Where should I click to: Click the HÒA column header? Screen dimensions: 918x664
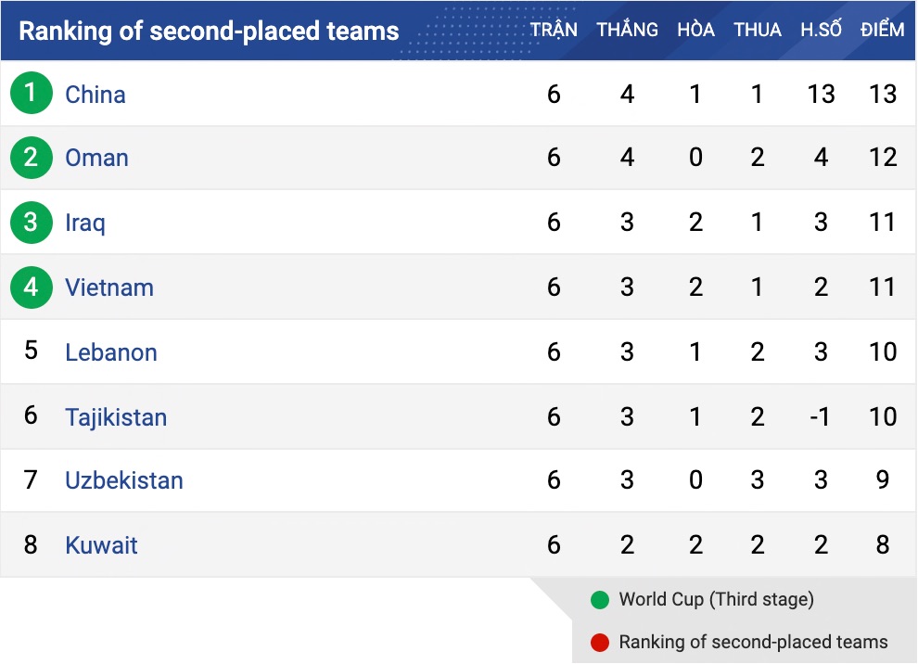click(695, 30)
